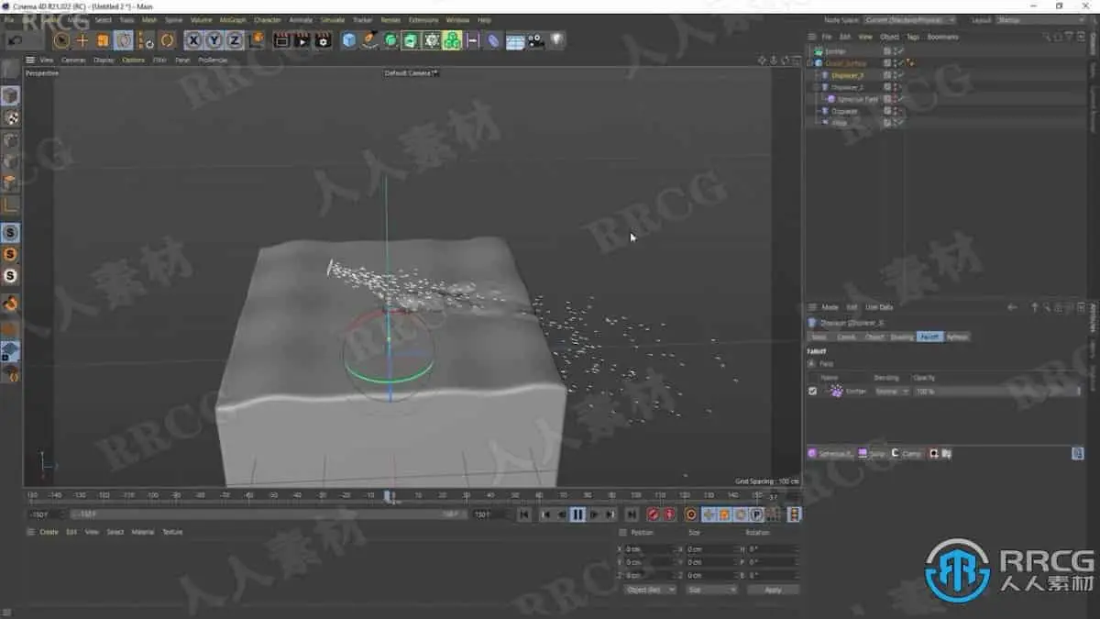Click Position X input field
The height and width of the screenshot is (619, 1100).
tap(650, 548)
